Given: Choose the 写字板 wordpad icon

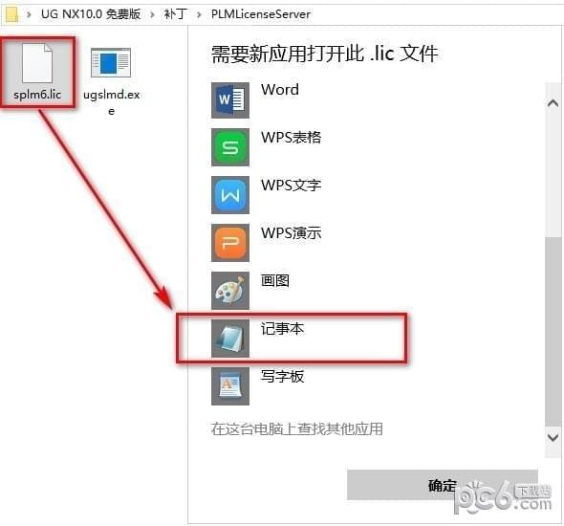Looking at the screenshot, I should coord(230,386).
